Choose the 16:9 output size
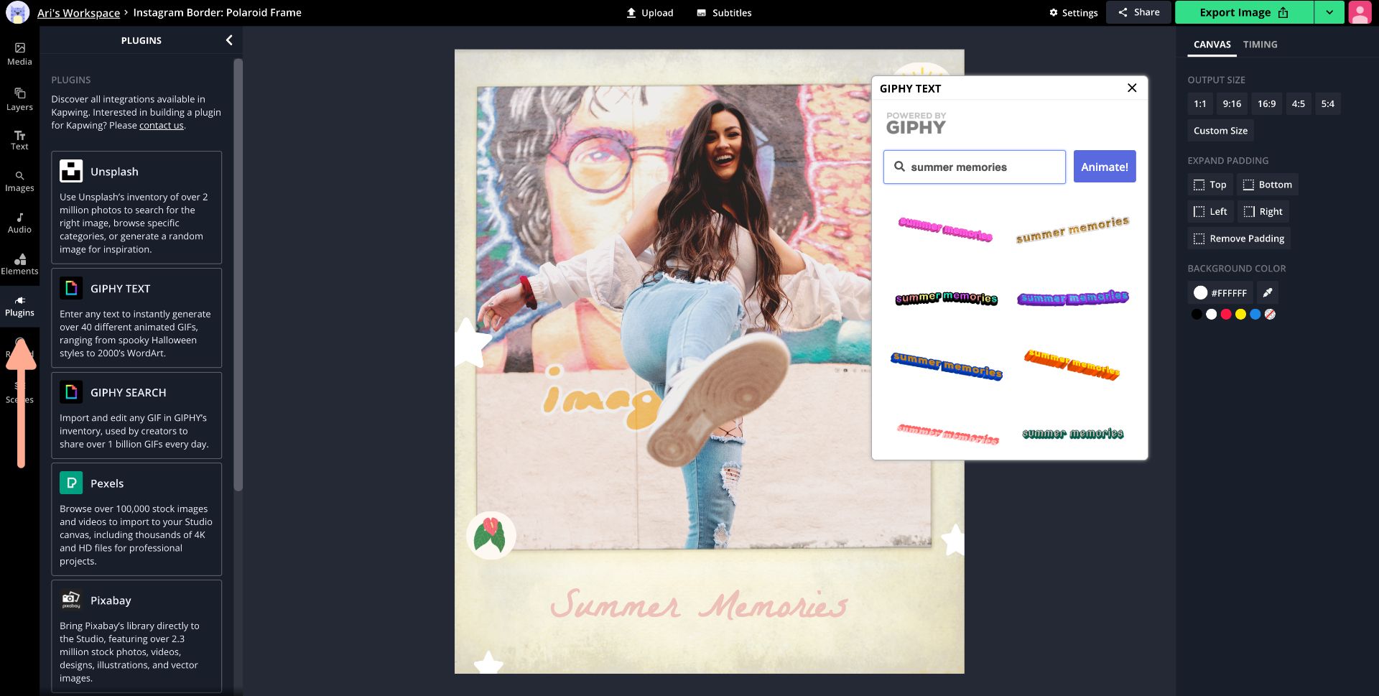Image resolution: width=1379 pixels, height=696 pixels. 1266,104
